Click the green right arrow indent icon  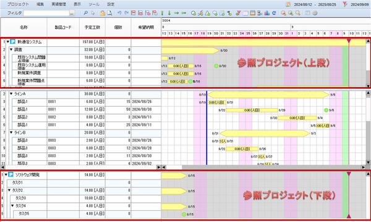click(176, 13)
